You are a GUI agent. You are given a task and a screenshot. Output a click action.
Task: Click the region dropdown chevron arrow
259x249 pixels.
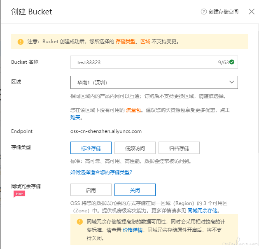coord(232,82)
